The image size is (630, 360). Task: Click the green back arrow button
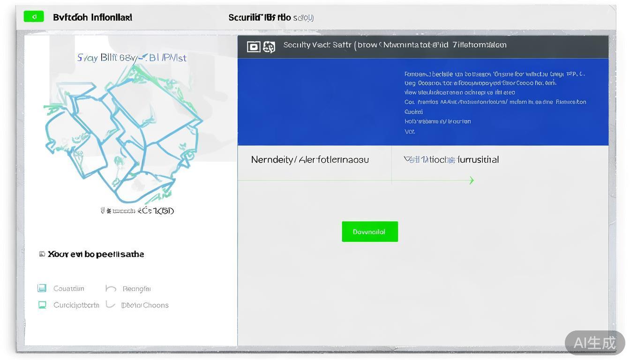coord(34,17)
